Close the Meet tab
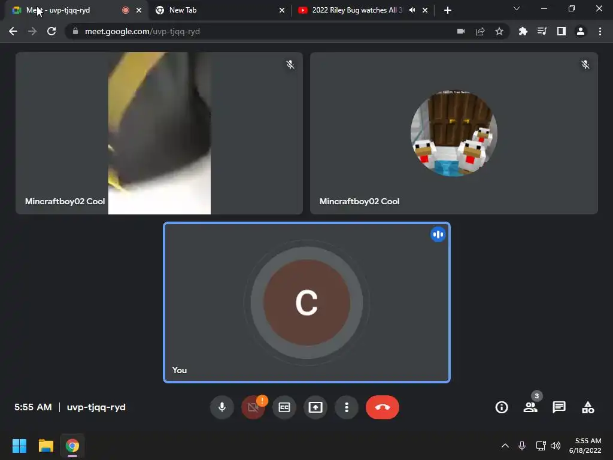613x460 pixels. [139, 10]
